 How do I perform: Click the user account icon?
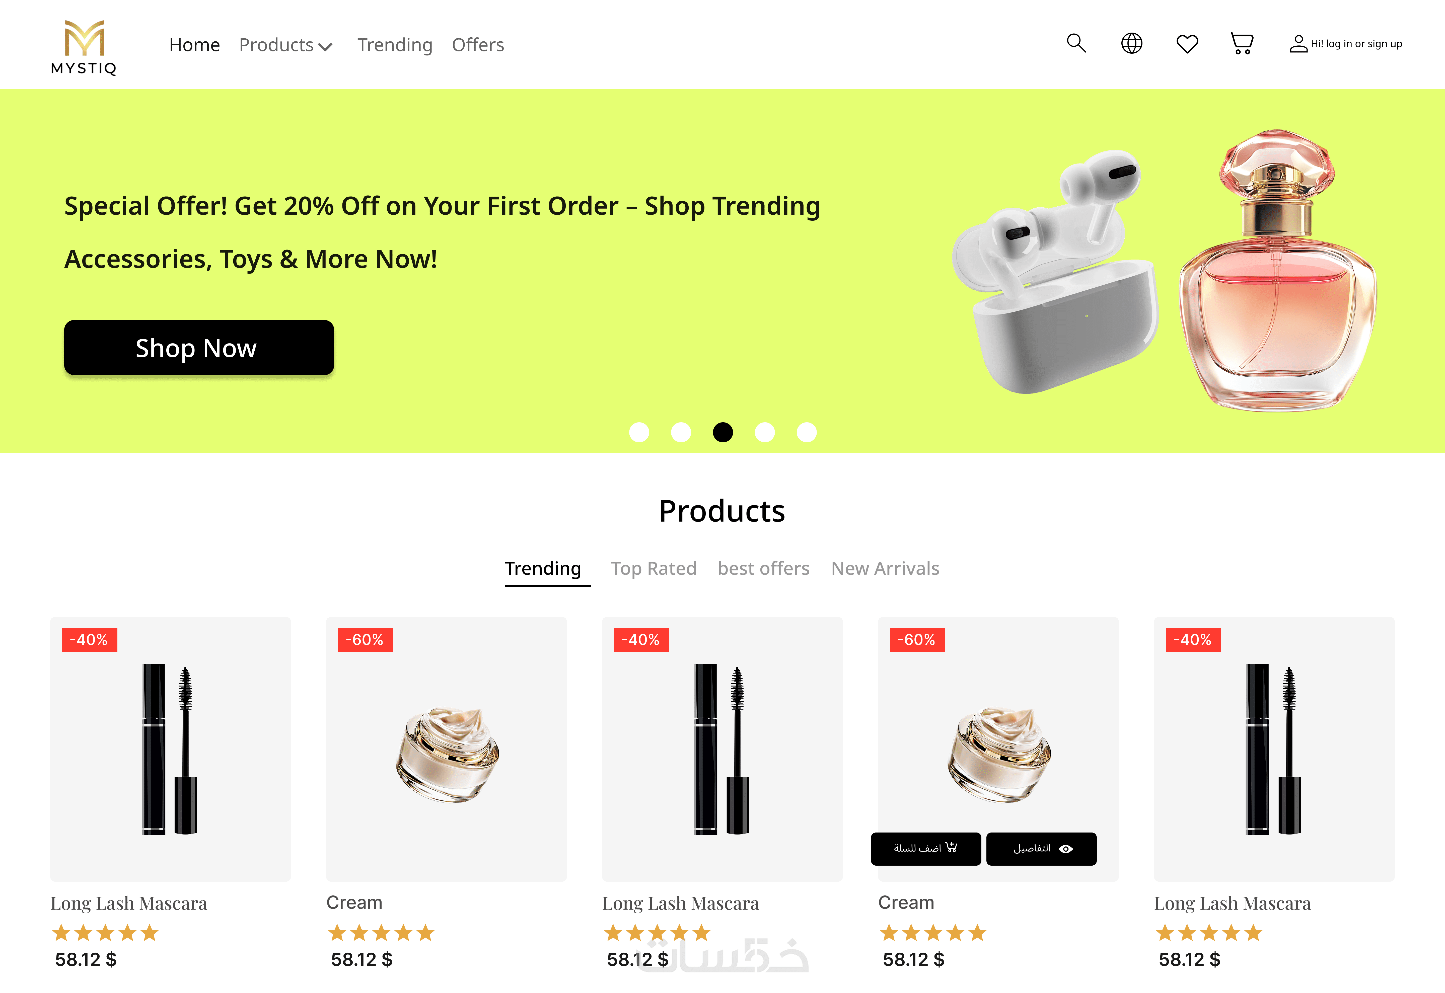pyautogui.click(x=1298, y=44)
